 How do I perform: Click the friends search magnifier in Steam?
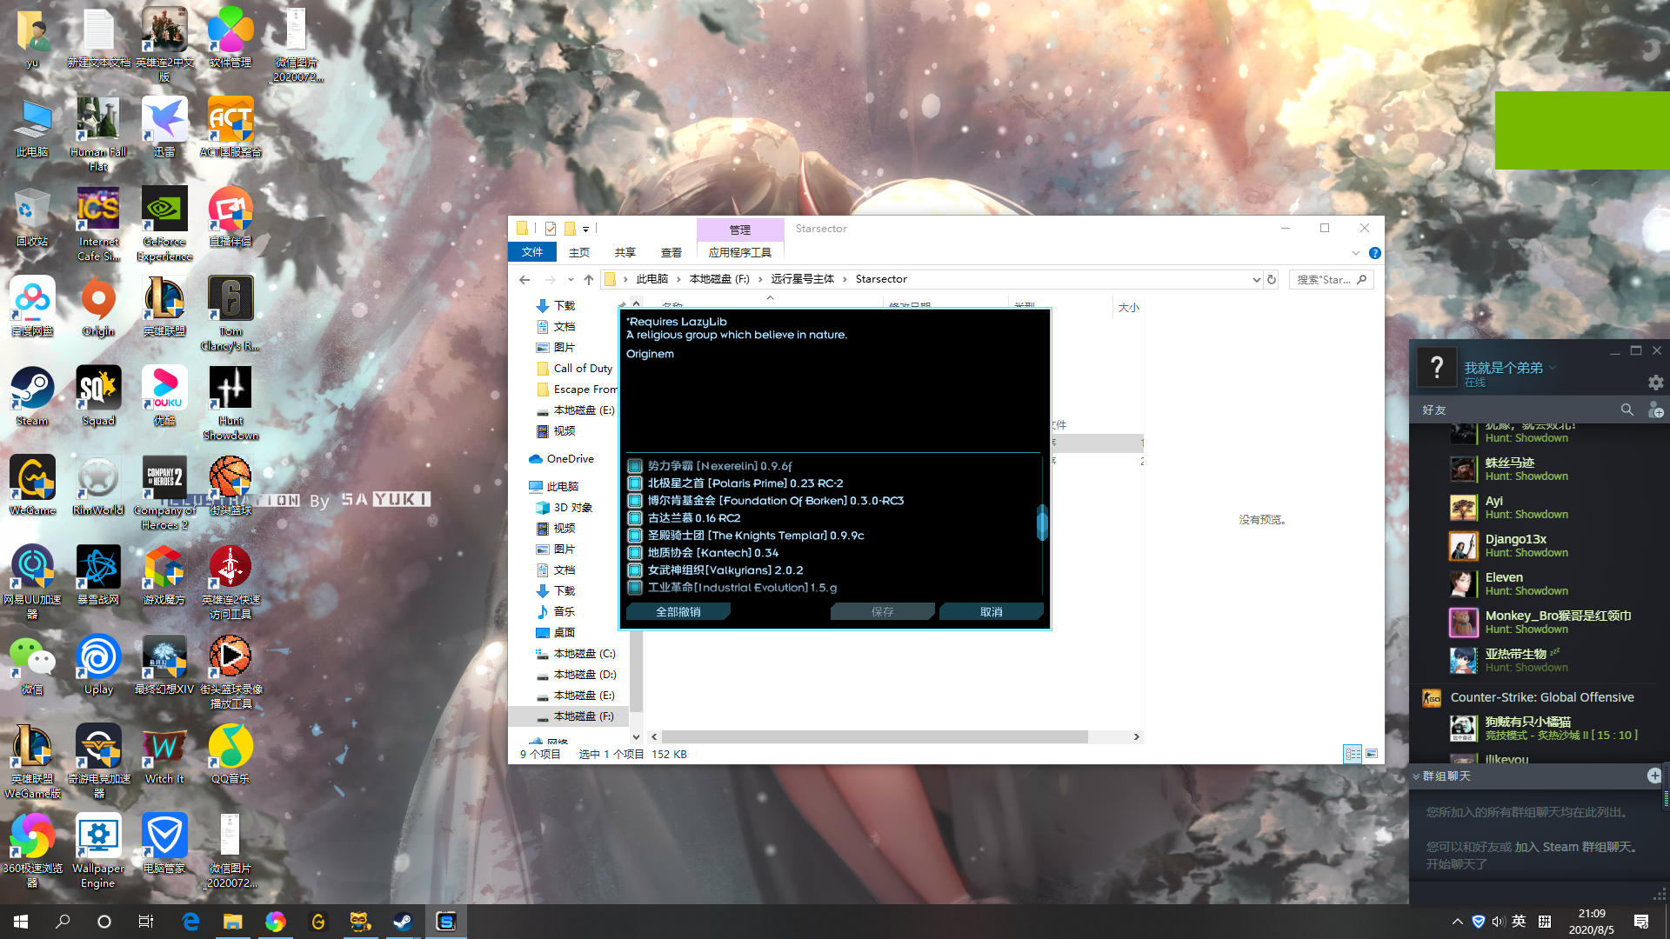point(1627,410)
